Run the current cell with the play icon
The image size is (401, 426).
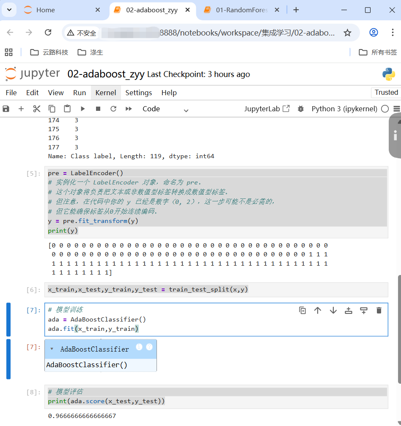coord(82,109)
